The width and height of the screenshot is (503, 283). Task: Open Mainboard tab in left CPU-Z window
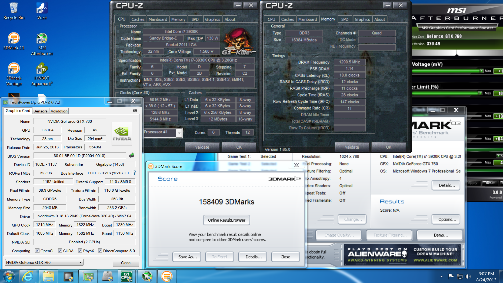[x=158, y=19]
